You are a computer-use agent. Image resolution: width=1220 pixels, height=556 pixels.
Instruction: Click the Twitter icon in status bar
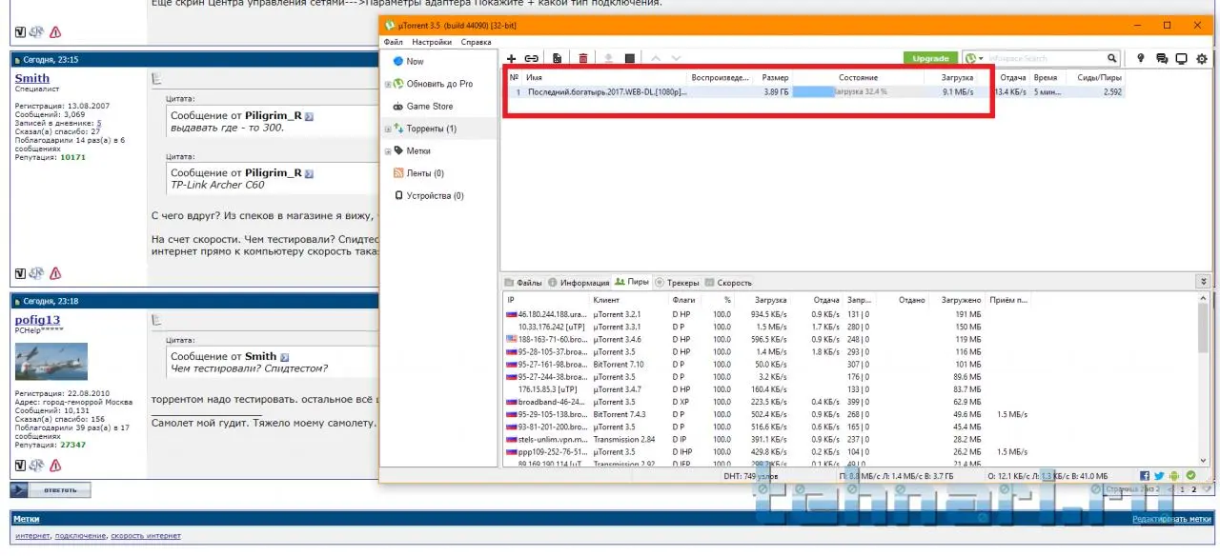(1159, 475)
